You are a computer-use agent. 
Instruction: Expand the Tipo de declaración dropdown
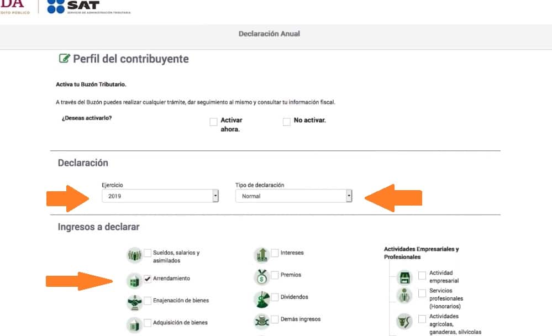tap(293, 196)
